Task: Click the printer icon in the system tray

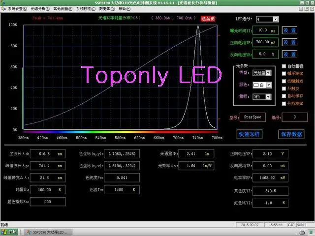Action: click(x=302, y=233)
